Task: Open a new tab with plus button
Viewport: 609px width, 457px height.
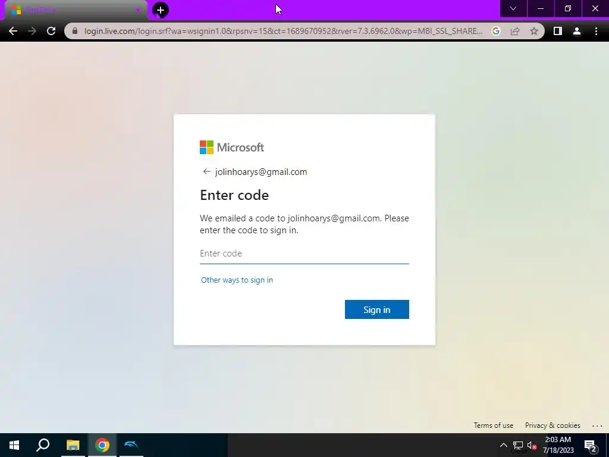Action: click(160, 10)
